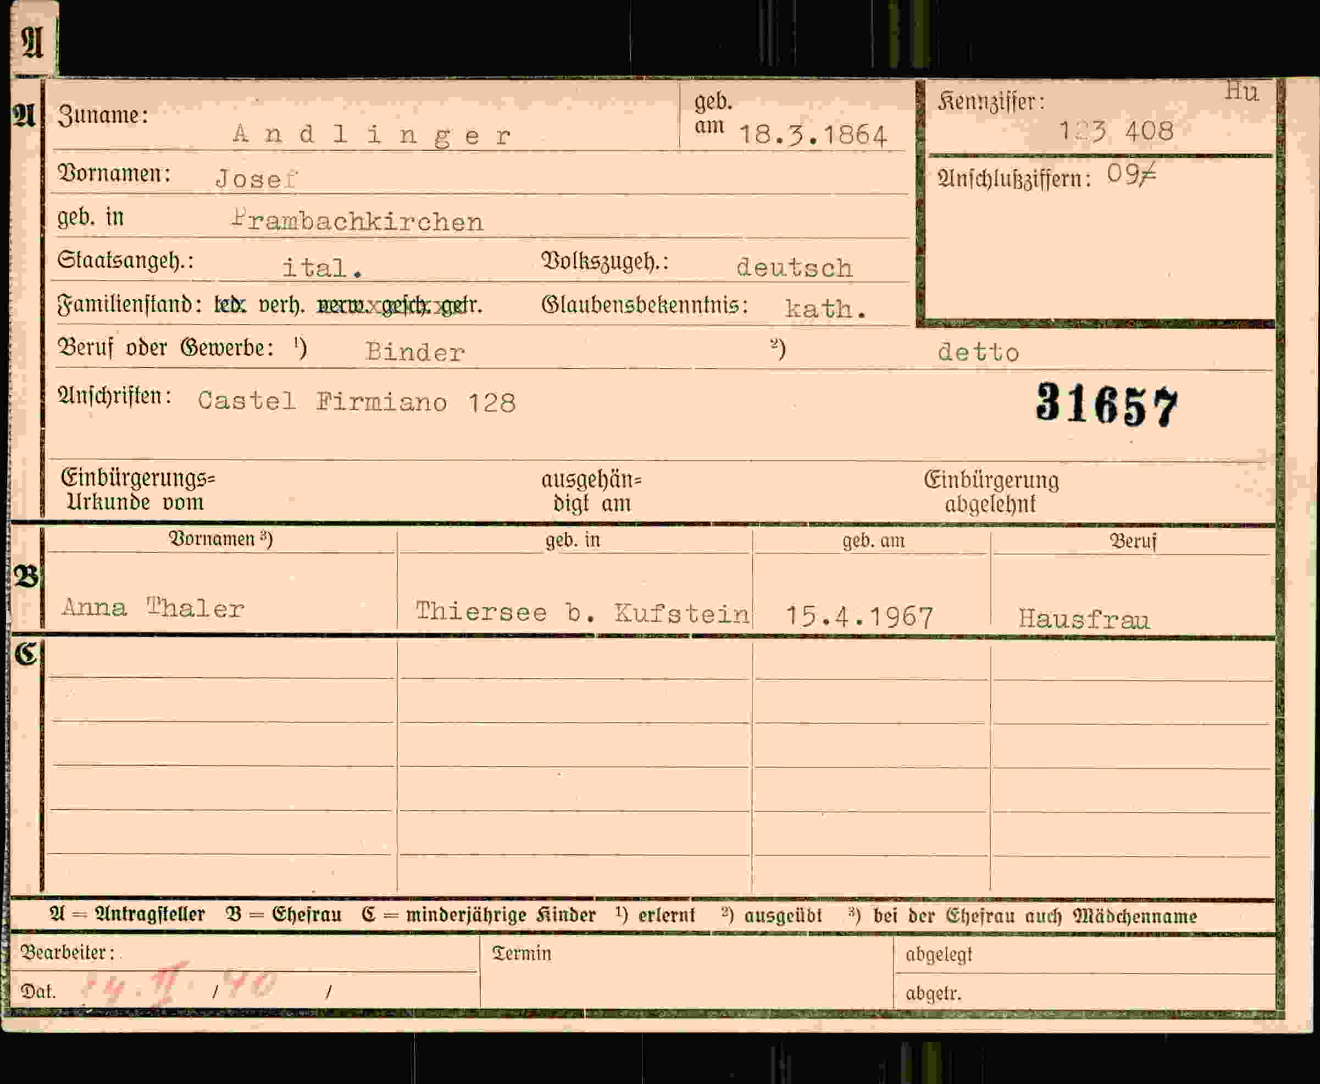Click the citizenship value "ital."
The width and height of the screenshot is (1320, 1084).
322,268
